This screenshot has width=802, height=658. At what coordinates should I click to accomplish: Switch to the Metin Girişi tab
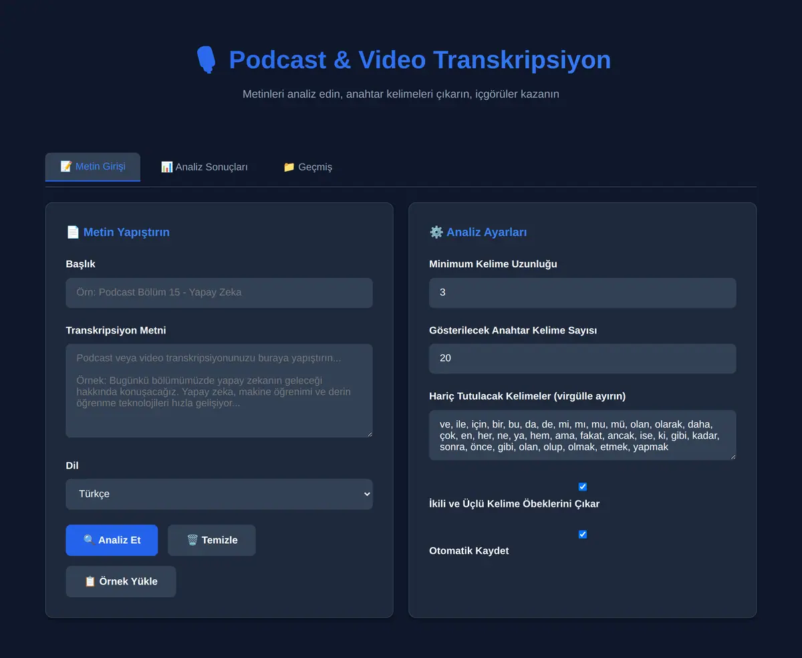pyautogui.click(x=93, y=166)
